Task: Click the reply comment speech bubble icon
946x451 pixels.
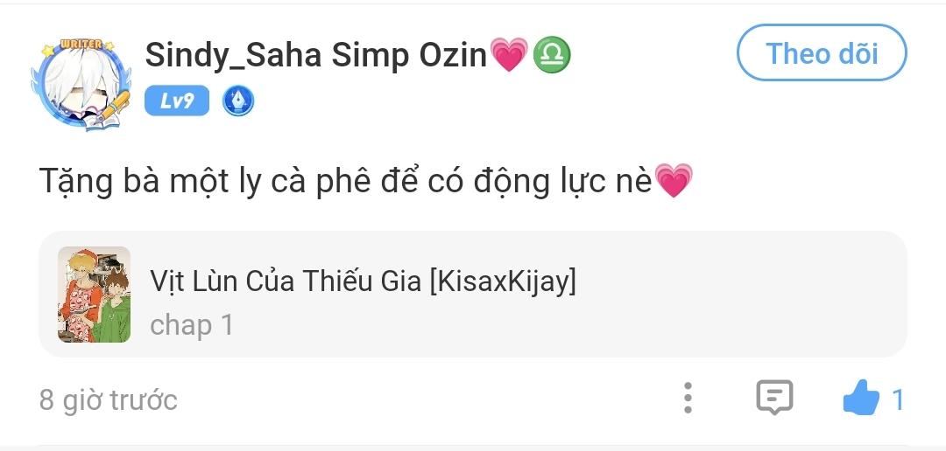Action: tap(774, 398)
